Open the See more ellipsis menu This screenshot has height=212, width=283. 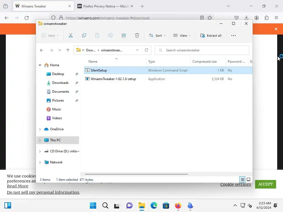(233, 36)
